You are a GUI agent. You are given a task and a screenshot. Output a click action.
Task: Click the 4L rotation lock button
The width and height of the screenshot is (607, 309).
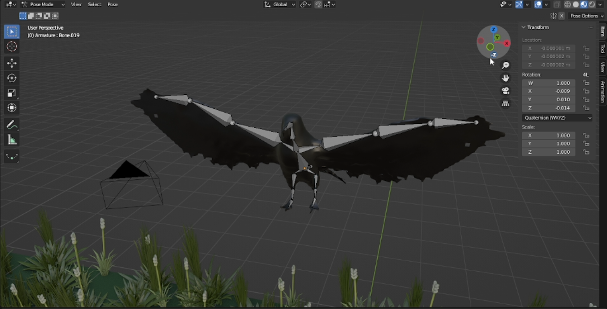(586, 75)
